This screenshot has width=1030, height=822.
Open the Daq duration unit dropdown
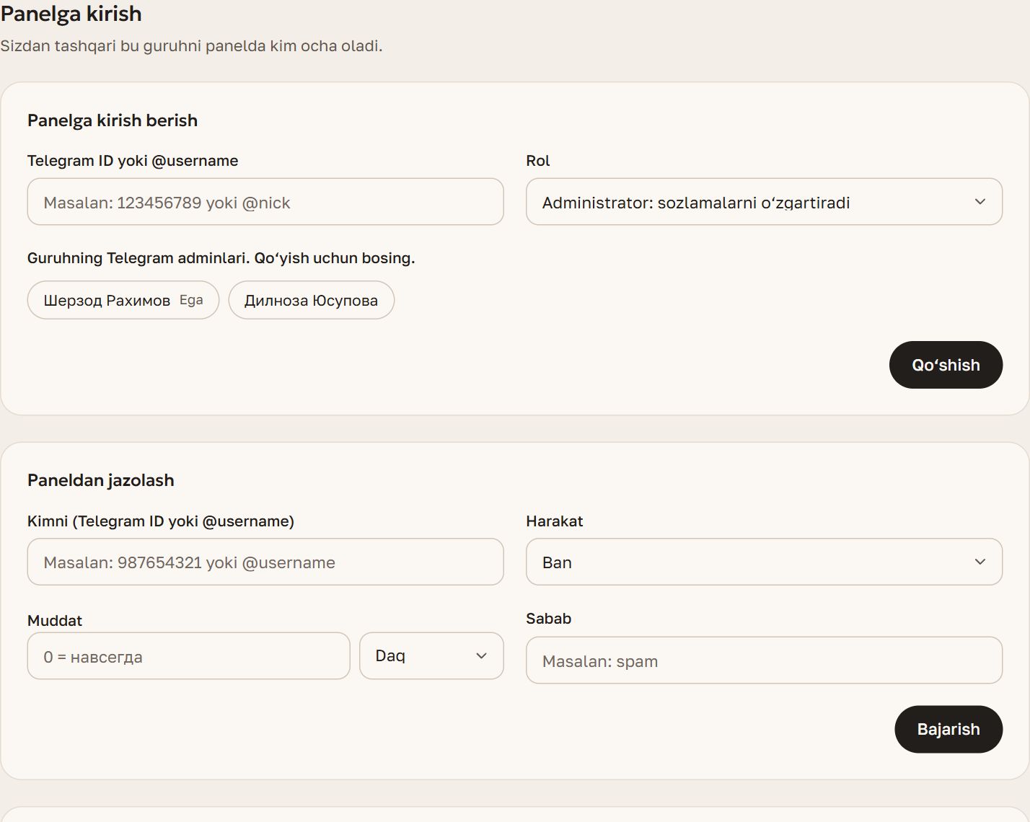pyautogui.click(x=431, y=655)
